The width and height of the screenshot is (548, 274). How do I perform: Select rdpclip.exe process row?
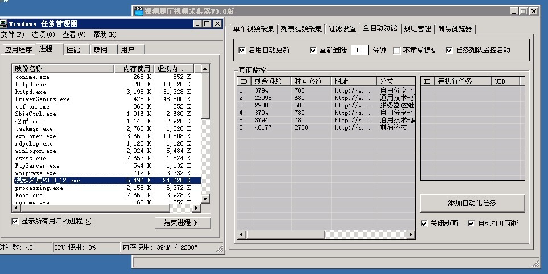click(x=108, y=143)
